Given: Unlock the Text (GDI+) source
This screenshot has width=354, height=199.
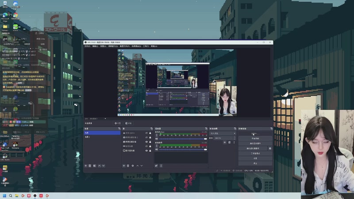Looking at the screenshot, I should click(x=150, y=133).
